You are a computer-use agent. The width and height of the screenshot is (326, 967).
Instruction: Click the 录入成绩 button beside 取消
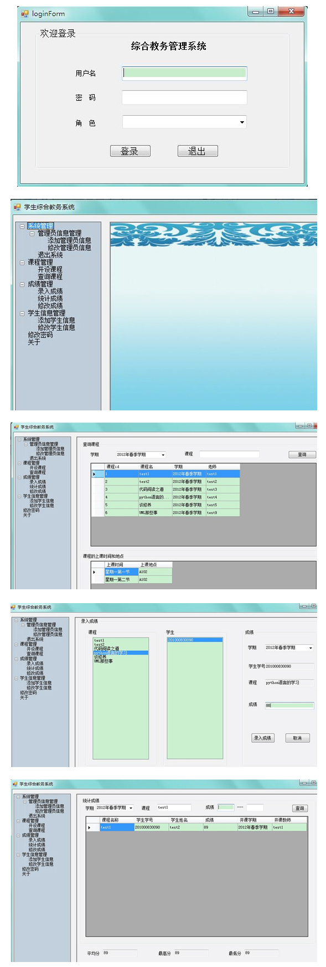tap(263, 738)
